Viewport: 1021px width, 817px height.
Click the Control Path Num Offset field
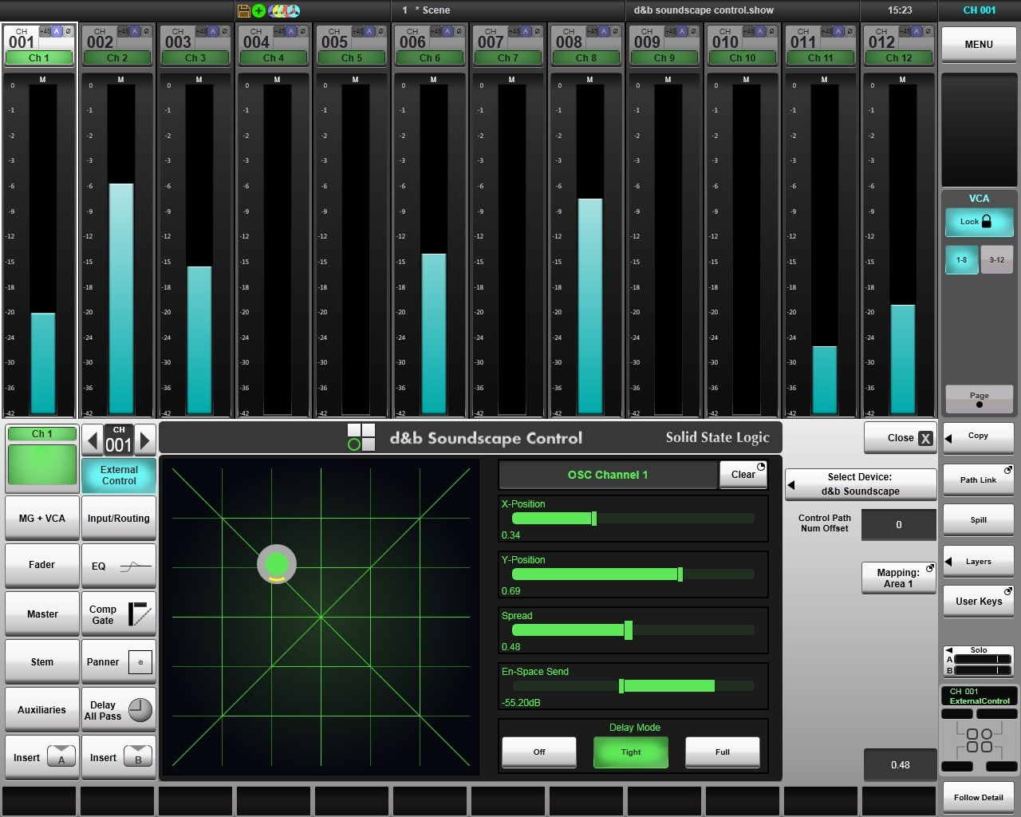pos(898,525)
